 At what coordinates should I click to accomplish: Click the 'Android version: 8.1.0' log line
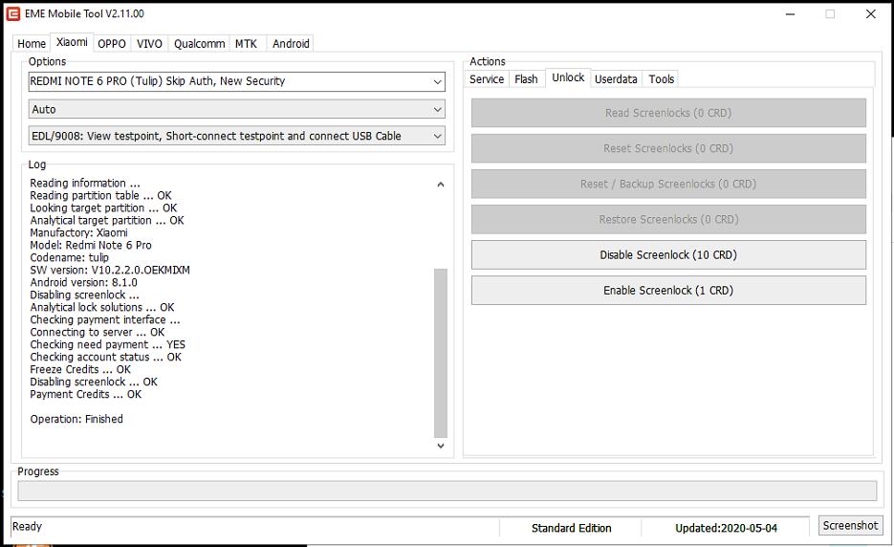click(x=83, y=282)
